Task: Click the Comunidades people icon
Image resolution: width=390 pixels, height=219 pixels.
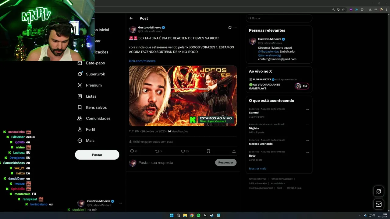Action: pyautogui.click(x=80, y=118)
